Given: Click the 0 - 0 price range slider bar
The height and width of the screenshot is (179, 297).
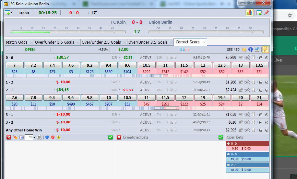Looking at the screenshot, I should coord(137,76).
